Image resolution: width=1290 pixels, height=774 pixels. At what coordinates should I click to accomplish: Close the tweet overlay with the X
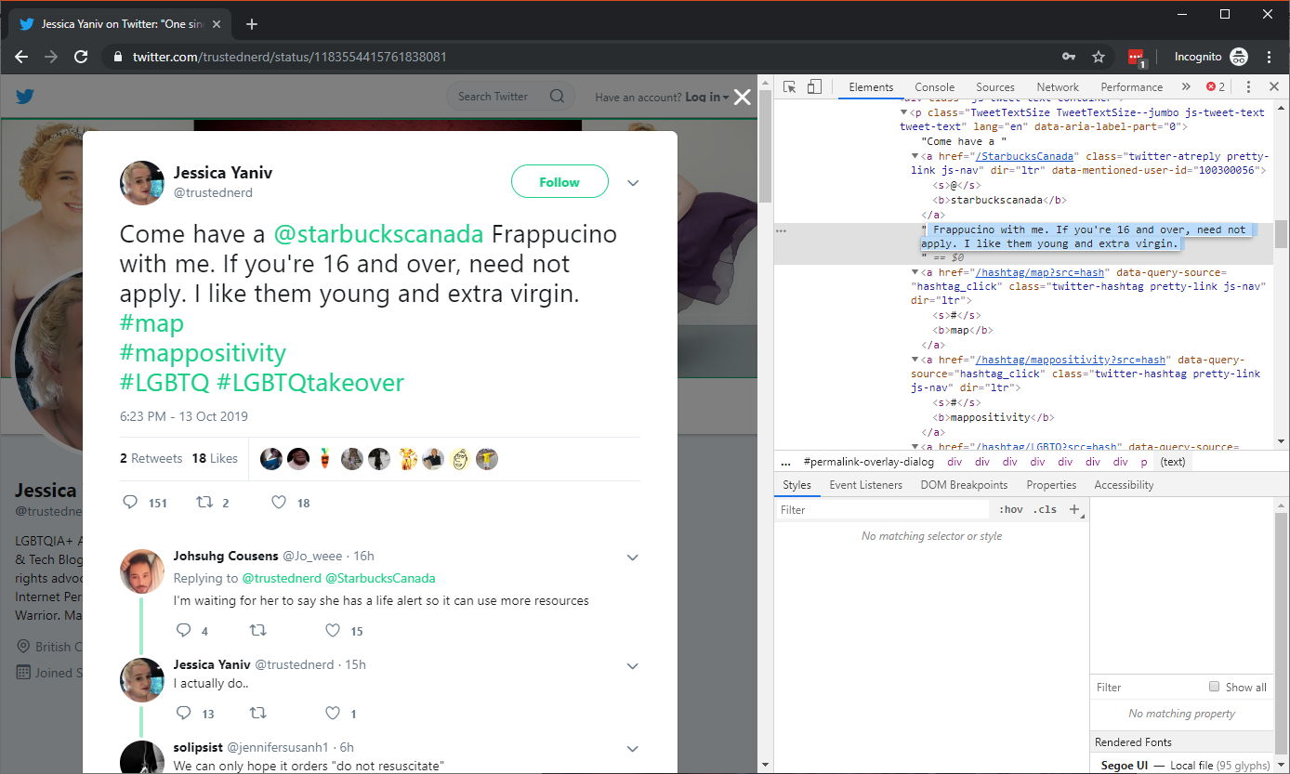pyautogui.click(x=742, y=97)
